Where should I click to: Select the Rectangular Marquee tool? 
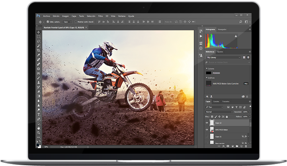[39, 37]
